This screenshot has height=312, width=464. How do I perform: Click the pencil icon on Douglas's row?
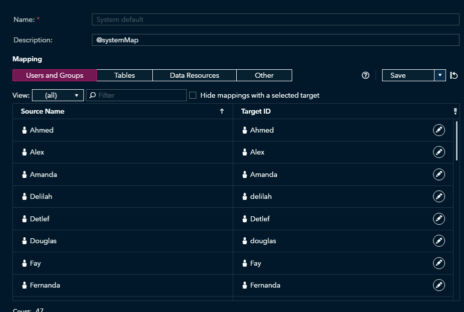click(x=439, y=241)
